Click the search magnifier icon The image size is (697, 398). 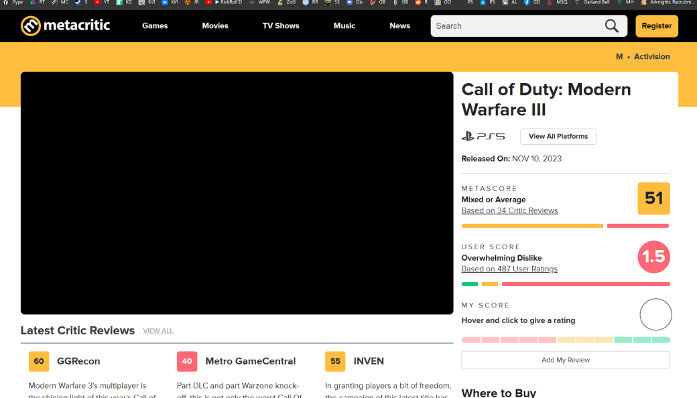click(x=612, y=25)
